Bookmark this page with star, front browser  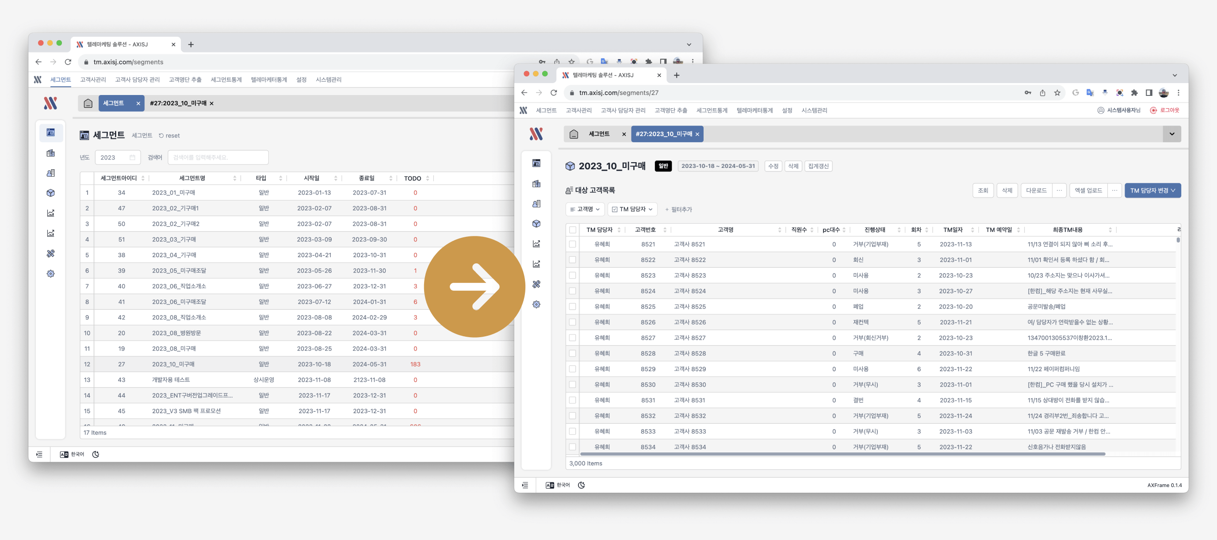[1057, 93]
